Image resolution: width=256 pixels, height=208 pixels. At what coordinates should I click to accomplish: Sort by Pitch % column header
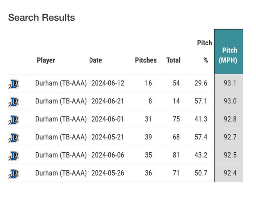[204, 52]
